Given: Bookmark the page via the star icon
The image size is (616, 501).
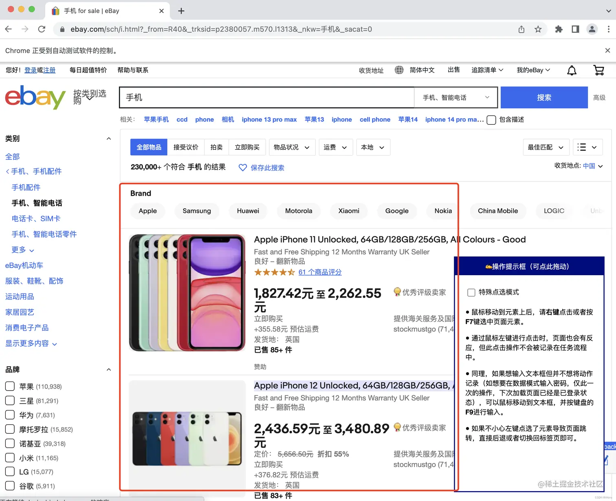Looking at the screenshot, I should pos(538,29).
